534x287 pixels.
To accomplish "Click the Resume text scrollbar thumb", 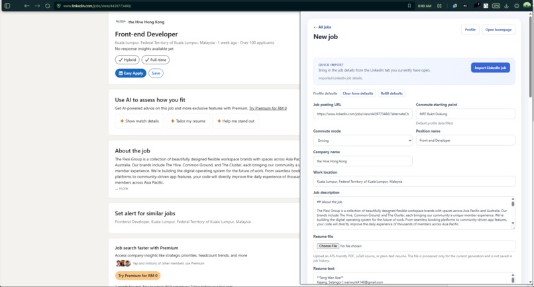I will [x=513, y=280].
